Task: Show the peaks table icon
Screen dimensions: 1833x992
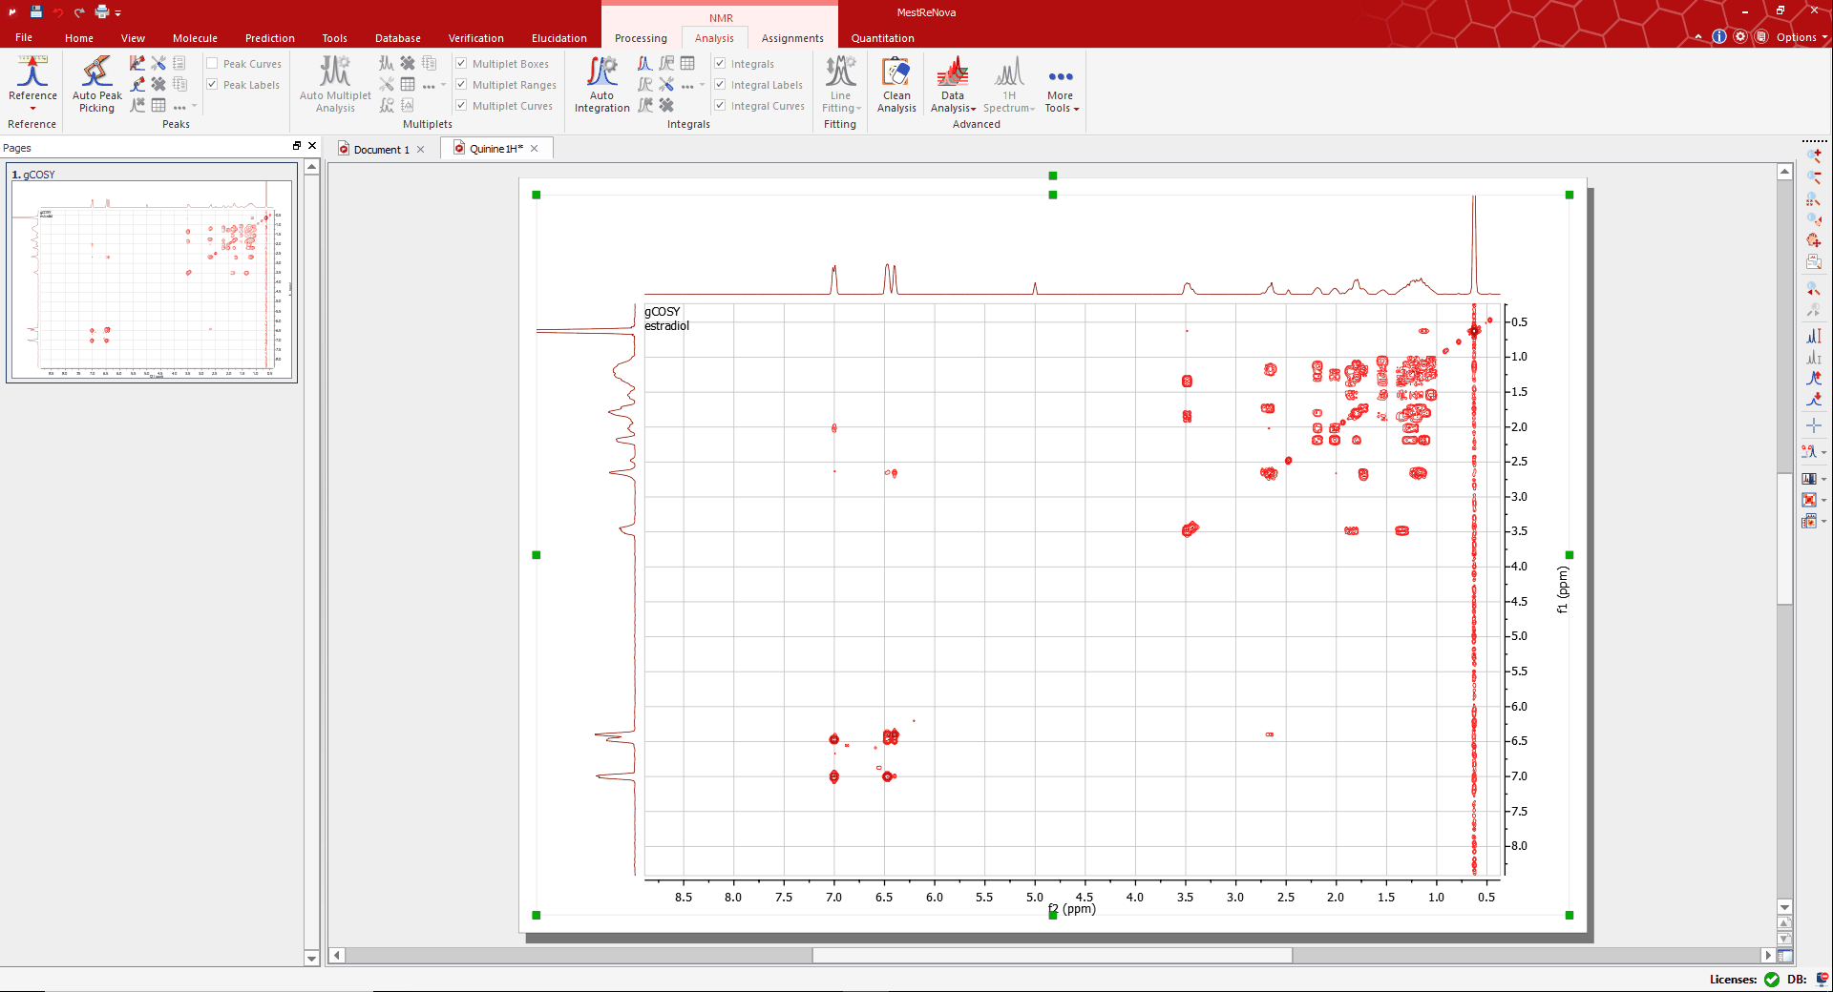Action: (158, 105)
